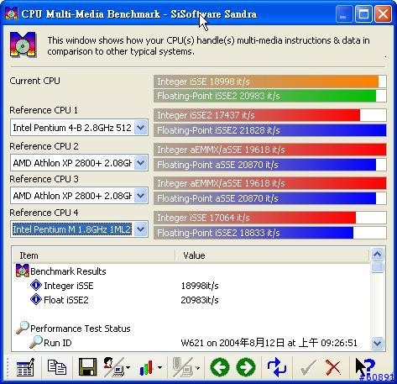Click the Copy to clipboard icon
Screen dimensions: 397x384
pyautogui.click(x=57, y=367)
